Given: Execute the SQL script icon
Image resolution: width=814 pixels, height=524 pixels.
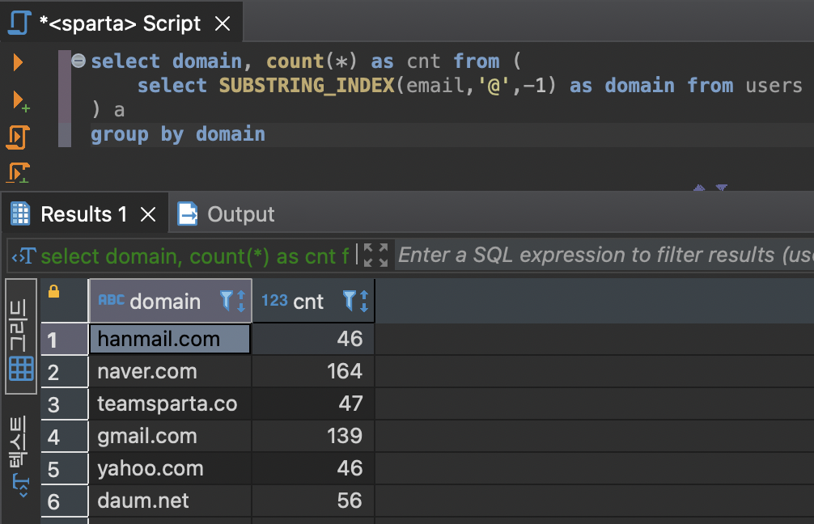Looking at the screenshot, I should point(18,137).
